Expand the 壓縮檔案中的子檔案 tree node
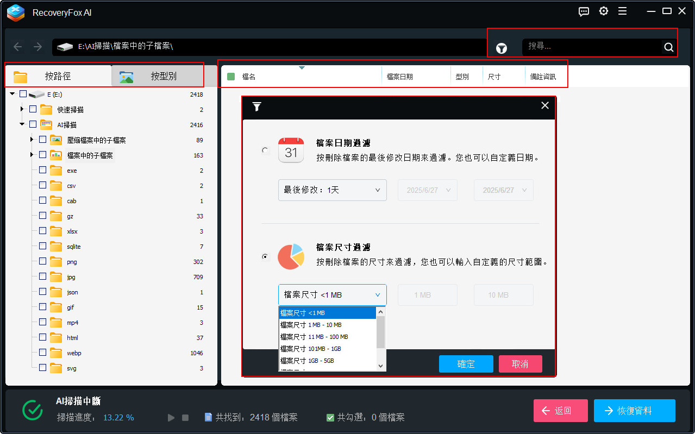Image resolution: width=695 pixels, height=434 pixels. 32,139
